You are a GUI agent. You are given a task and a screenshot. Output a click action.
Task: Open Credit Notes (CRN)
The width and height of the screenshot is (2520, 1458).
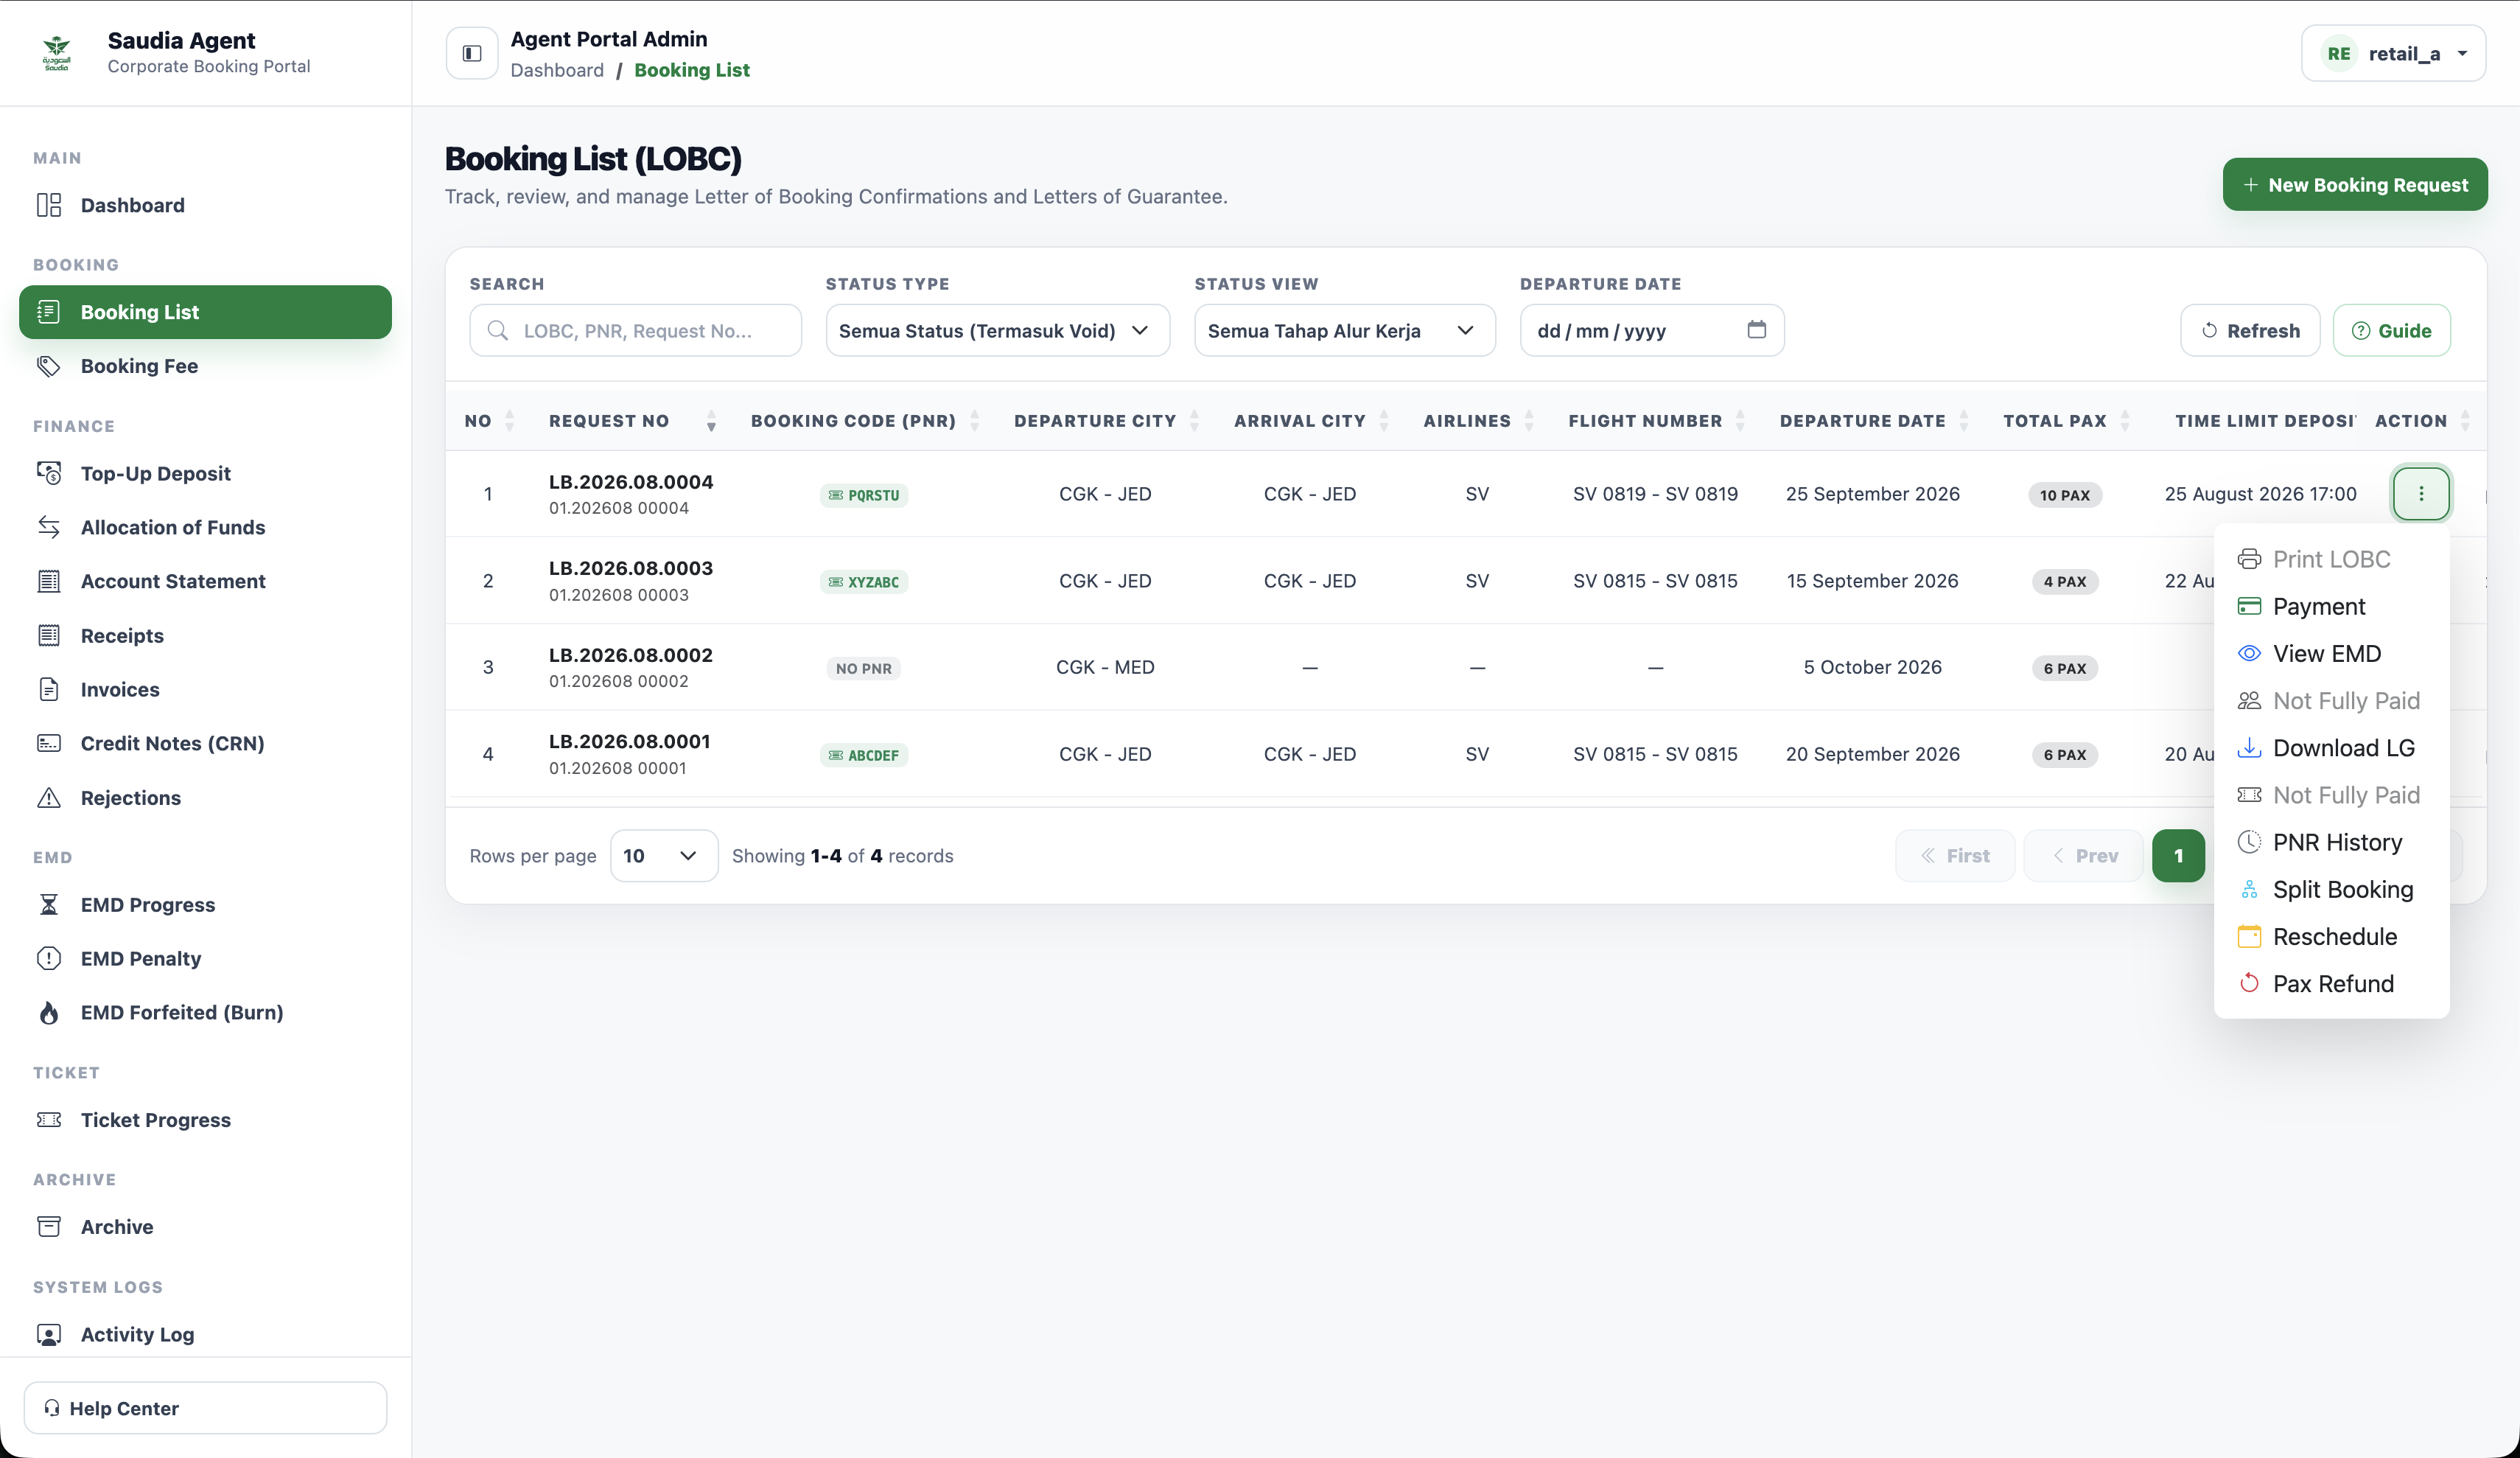[x=205, y=744]
